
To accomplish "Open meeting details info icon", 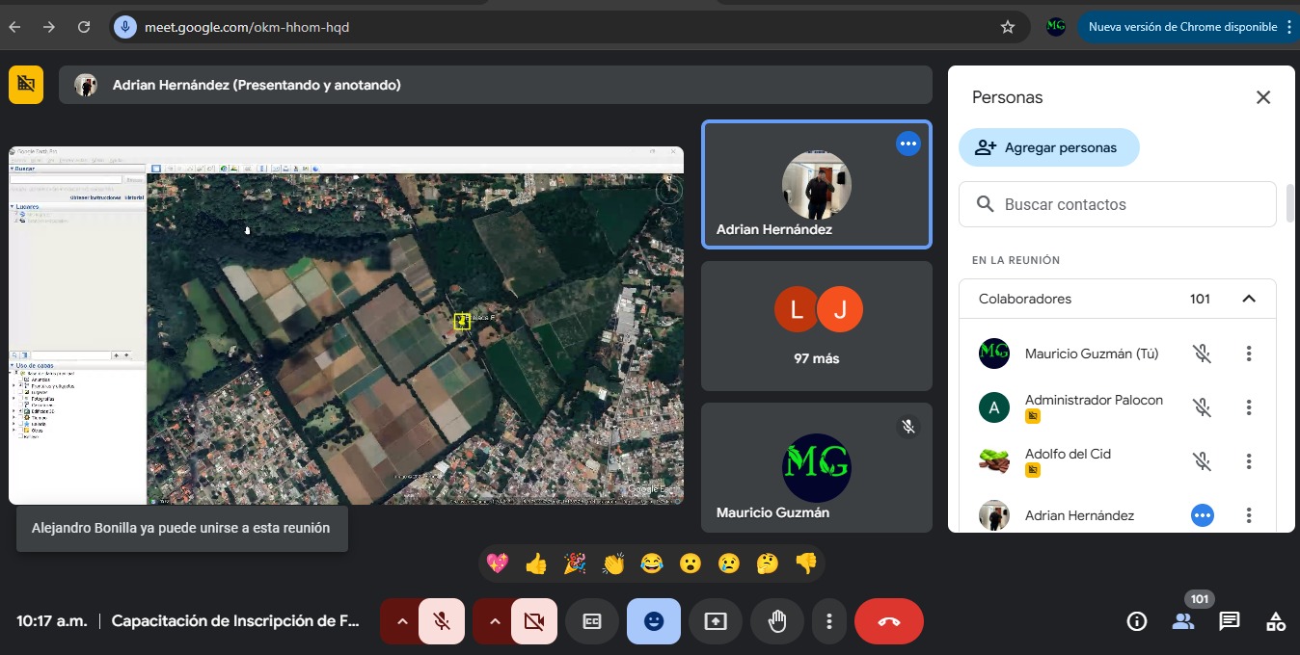I will [1137, 621].
